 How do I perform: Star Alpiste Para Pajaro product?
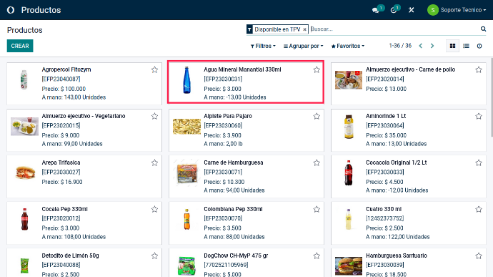pos(317,116)
